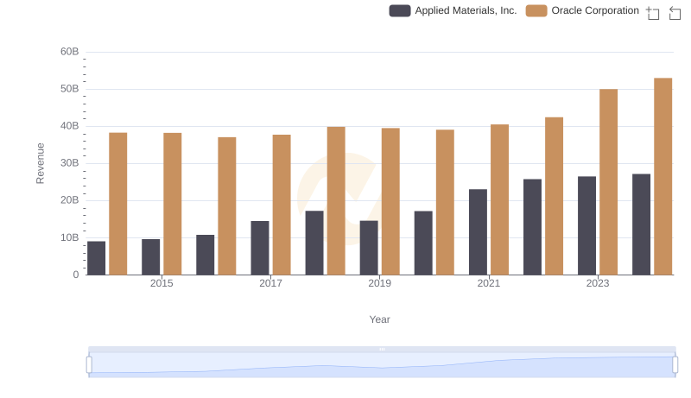Click the zoom reset back icon

(675, 13)
